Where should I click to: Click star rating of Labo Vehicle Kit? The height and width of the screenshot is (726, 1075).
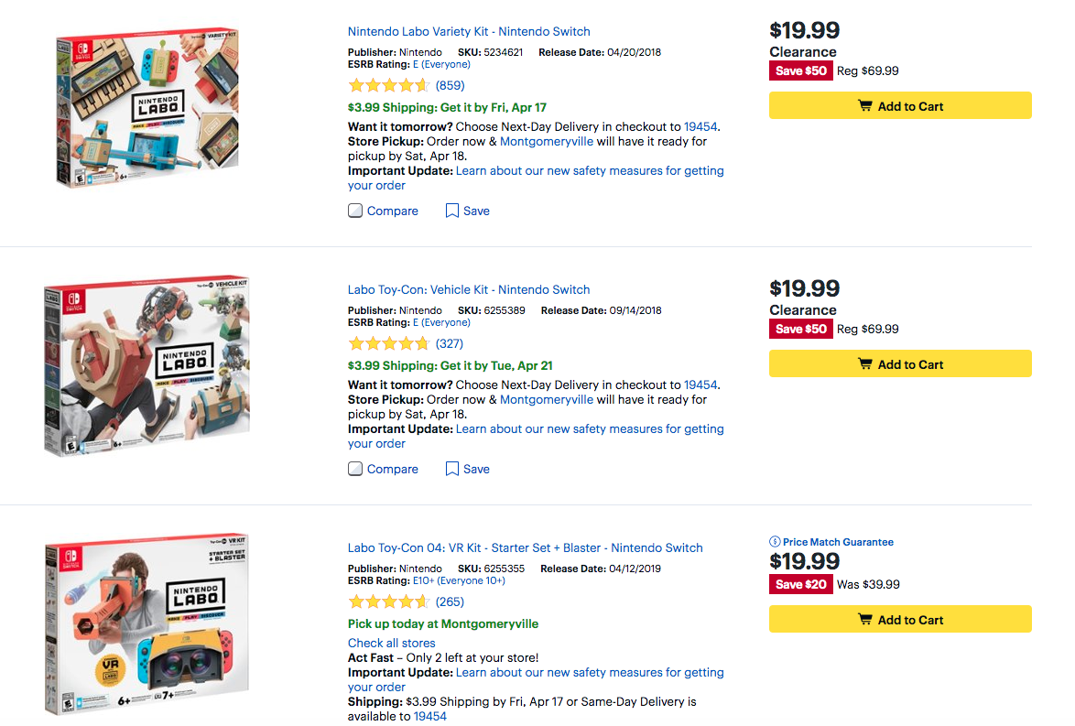388,344
